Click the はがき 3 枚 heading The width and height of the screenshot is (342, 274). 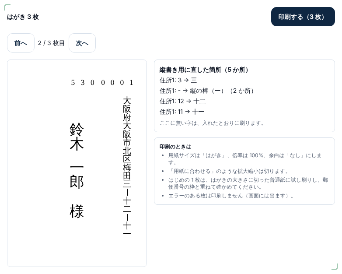[x=23, y=17]
